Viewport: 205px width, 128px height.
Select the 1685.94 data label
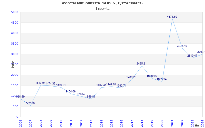click(162, 79)
